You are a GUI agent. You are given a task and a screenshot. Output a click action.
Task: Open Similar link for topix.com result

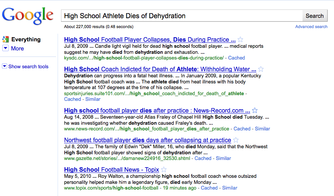pyautogui.click(x=230, y=188)
